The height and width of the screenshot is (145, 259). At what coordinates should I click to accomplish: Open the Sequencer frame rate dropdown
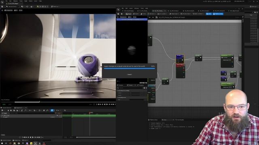coord(58,110)
